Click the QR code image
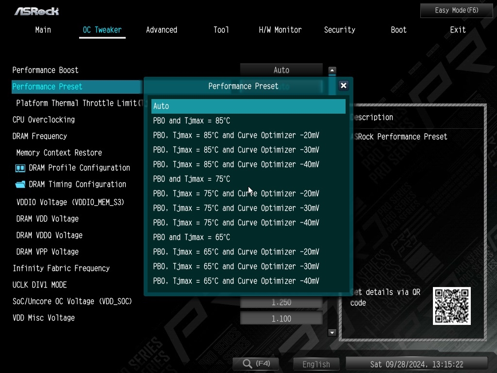Screen dimensions: 497x373 (452, 306)
